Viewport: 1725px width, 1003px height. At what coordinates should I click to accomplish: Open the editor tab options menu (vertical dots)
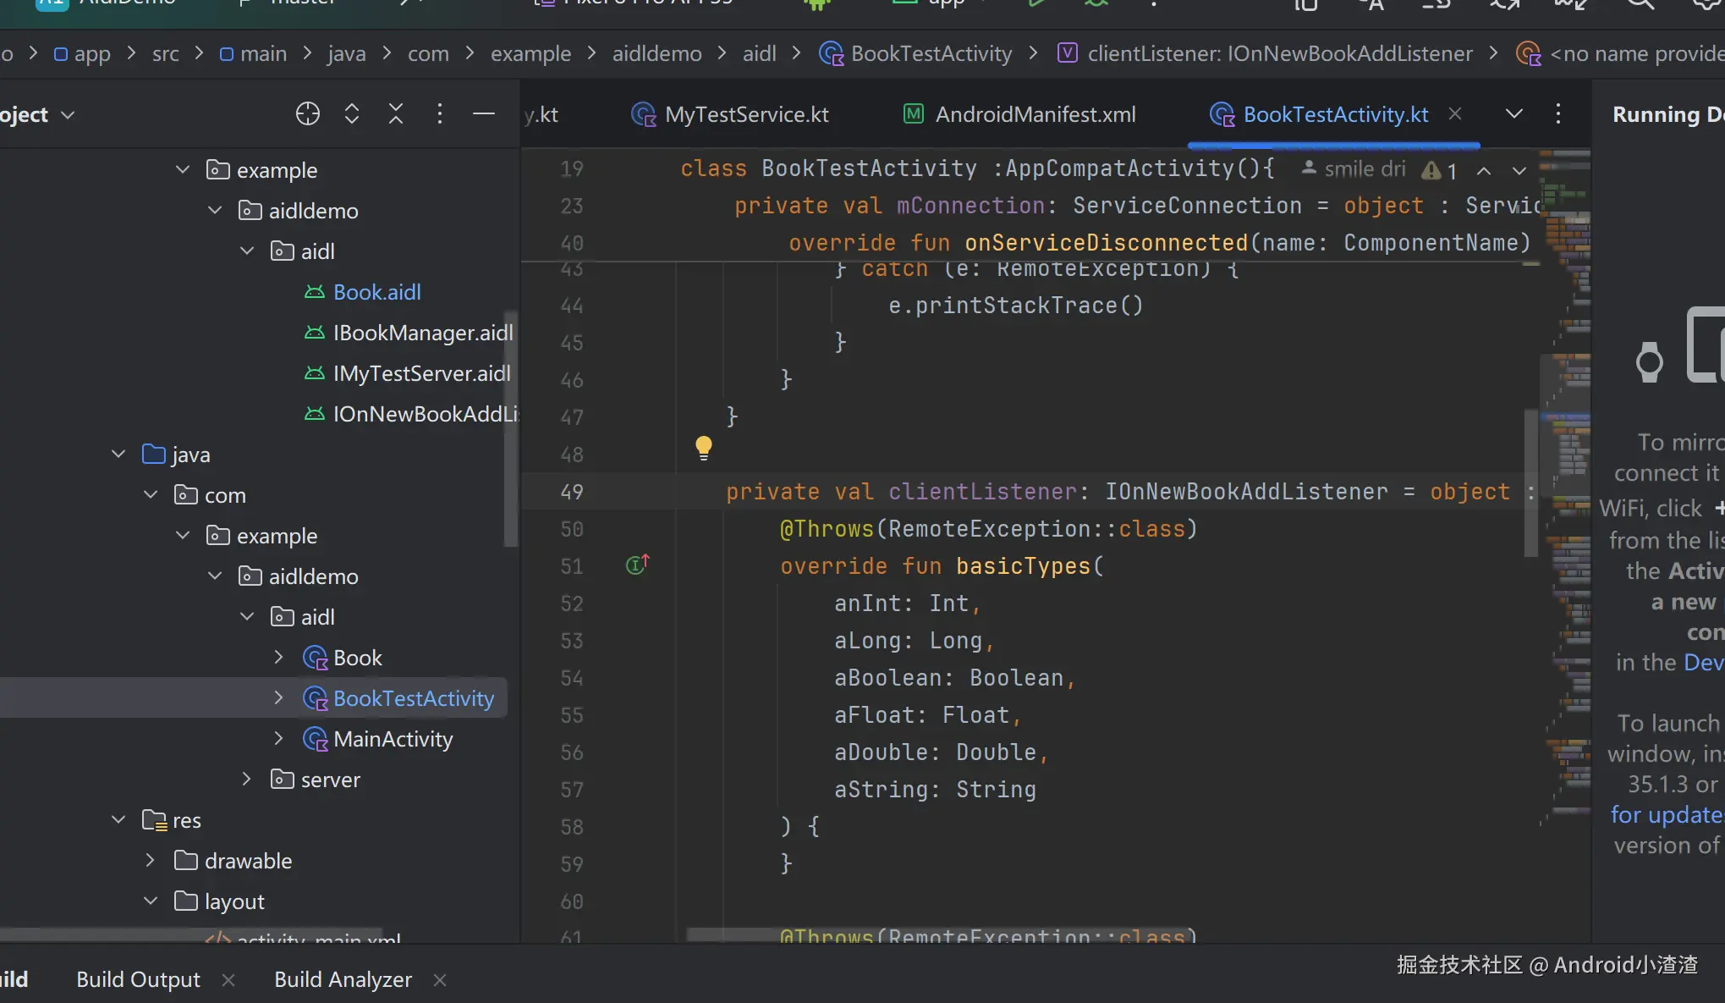pos(1558,113)
